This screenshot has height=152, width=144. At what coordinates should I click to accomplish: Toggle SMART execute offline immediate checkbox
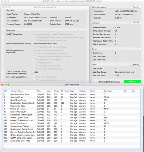click(35, 50)
